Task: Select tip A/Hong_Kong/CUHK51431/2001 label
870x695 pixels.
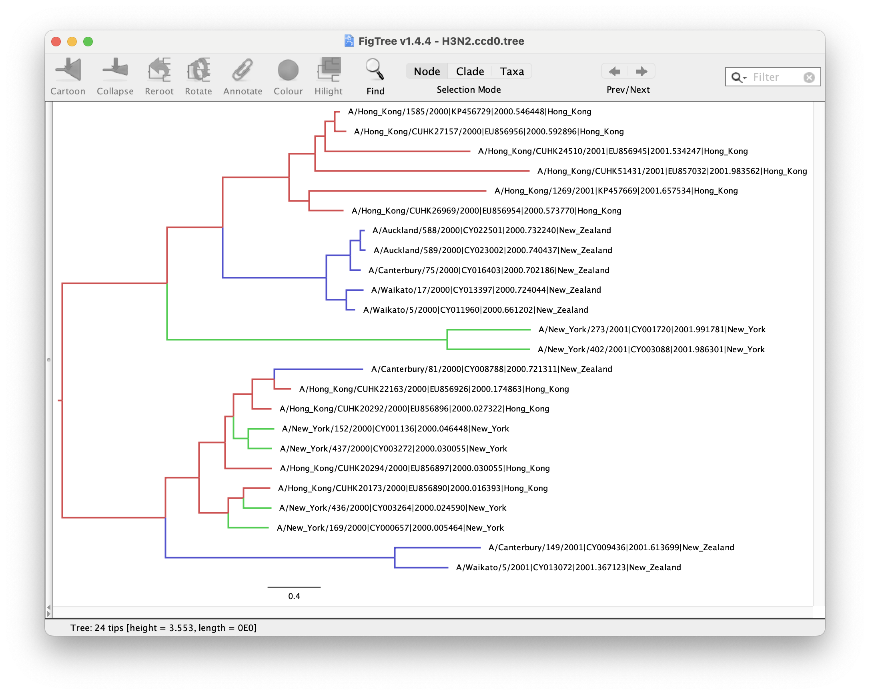Action: point(672,171)
